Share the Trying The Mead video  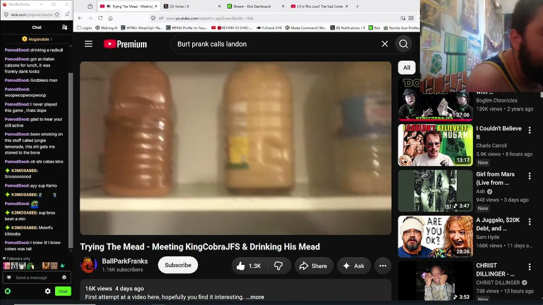[313, 266]
